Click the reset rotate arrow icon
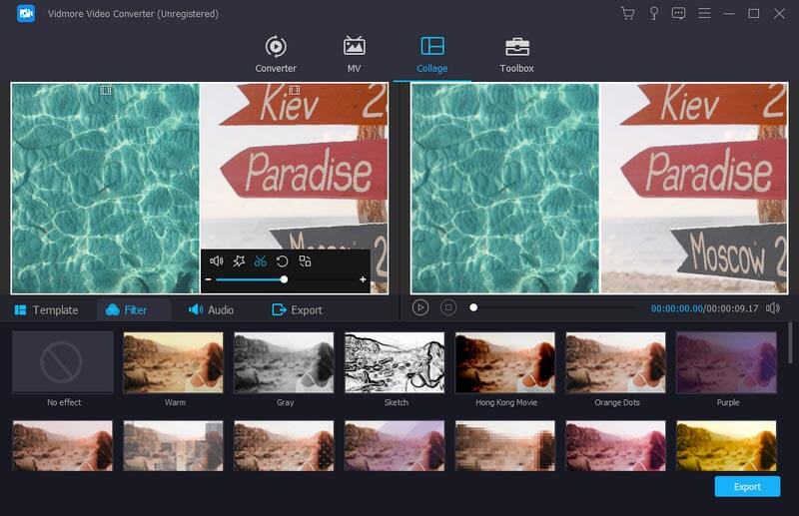The width and height of the screenshot is (799, 516). point(283,261)
